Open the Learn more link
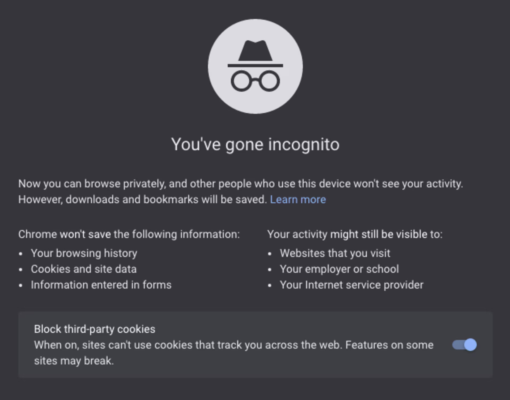This screenshot has width=510, height=400. click(x=298, y=199)
